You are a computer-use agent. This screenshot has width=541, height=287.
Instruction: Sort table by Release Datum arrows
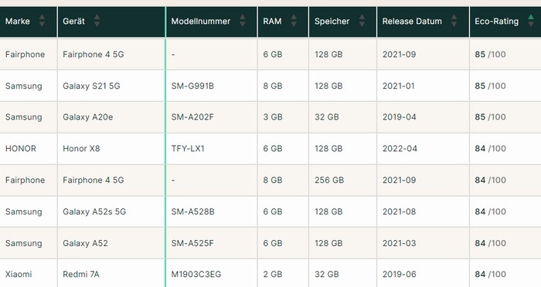pyautogui.click(x=454, y=21)
